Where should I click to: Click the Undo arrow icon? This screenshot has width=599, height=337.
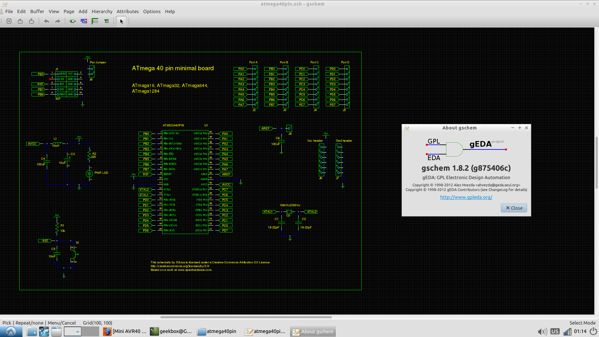pyautogui.click(x=46, y=21)
